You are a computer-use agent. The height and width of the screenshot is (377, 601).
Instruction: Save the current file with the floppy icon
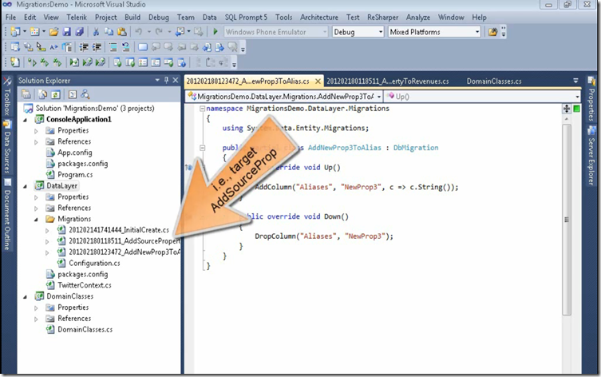67,32
